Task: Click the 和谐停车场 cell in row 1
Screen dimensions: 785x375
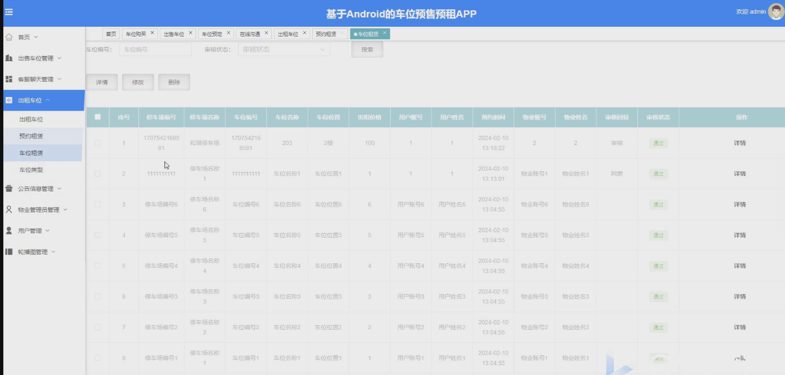Action: (204, 143)
